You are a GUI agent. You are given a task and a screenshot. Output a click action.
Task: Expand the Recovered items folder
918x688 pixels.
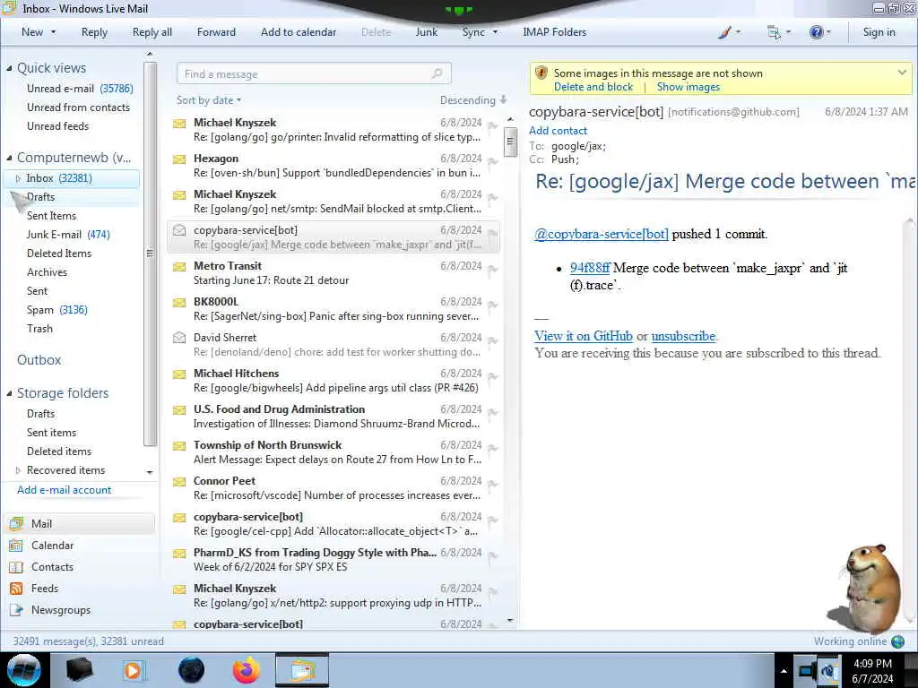(18, 470)
